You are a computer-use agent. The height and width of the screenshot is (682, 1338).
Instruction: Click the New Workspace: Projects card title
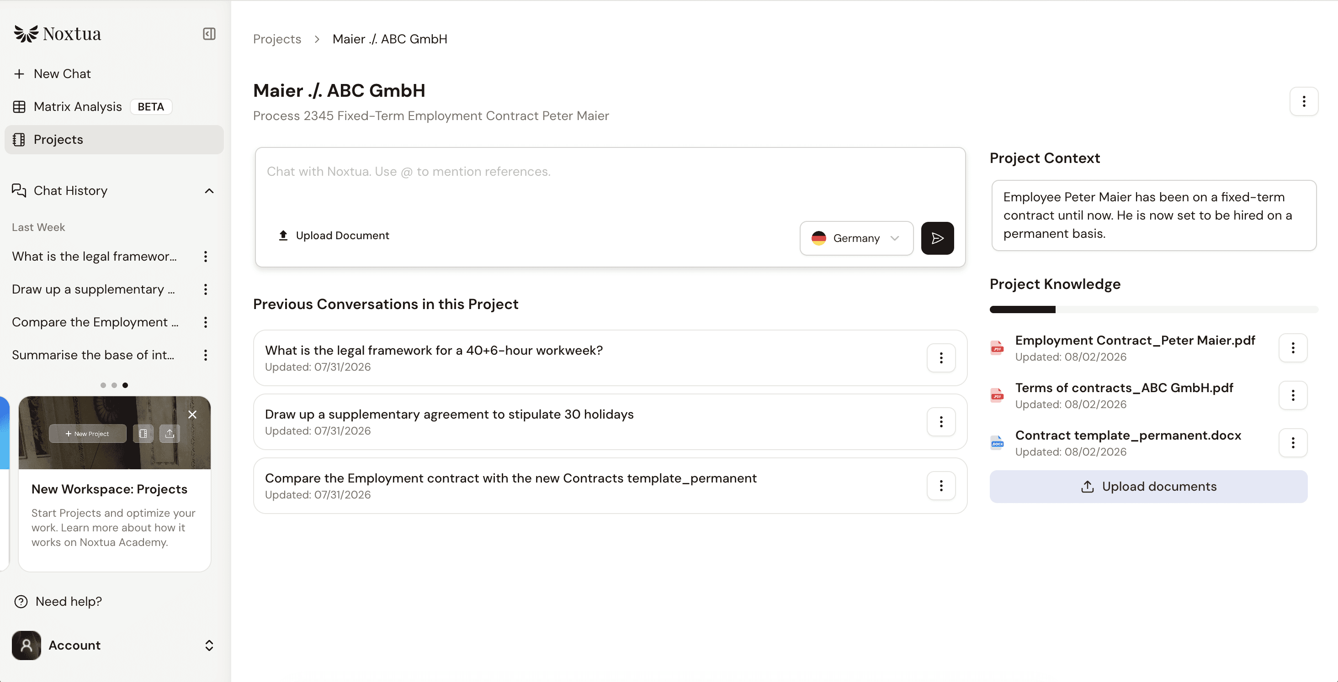click(109, 489)
